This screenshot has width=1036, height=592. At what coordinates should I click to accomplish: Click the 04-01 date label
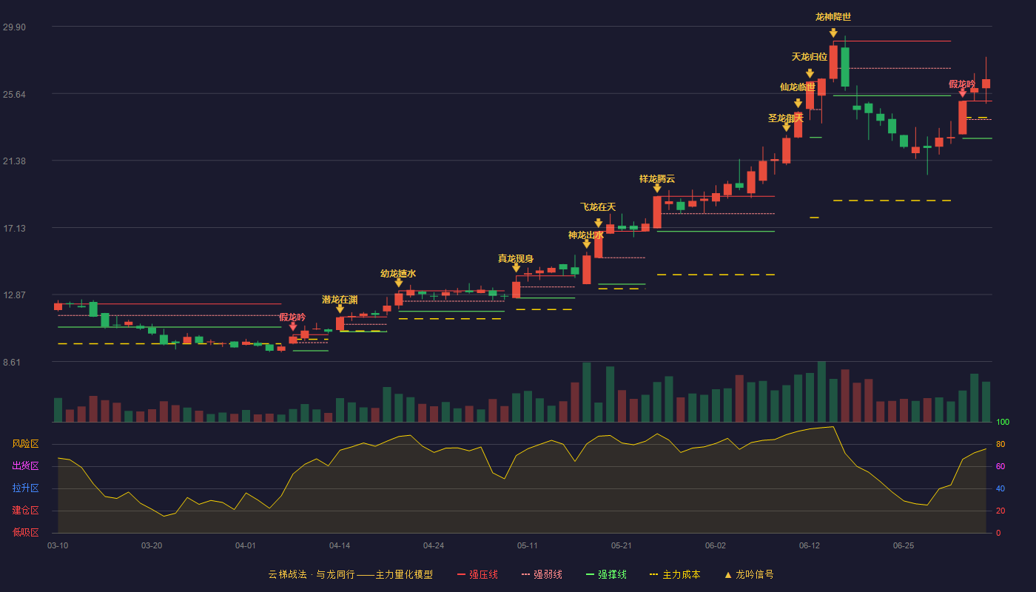(246, 545)
